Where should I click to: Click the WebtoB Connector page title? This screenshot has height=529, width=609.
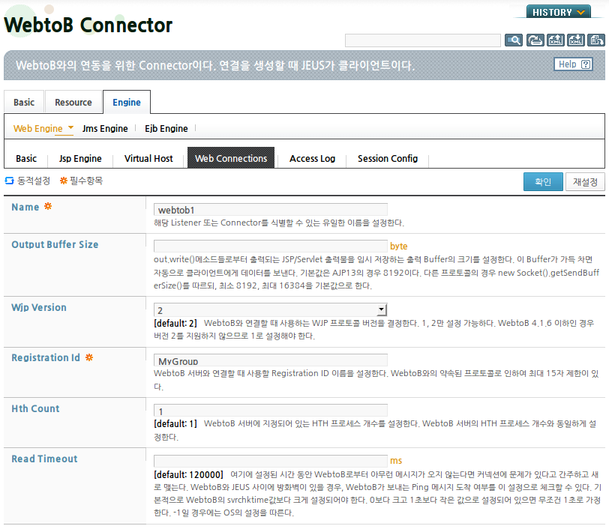pos(88,25)
